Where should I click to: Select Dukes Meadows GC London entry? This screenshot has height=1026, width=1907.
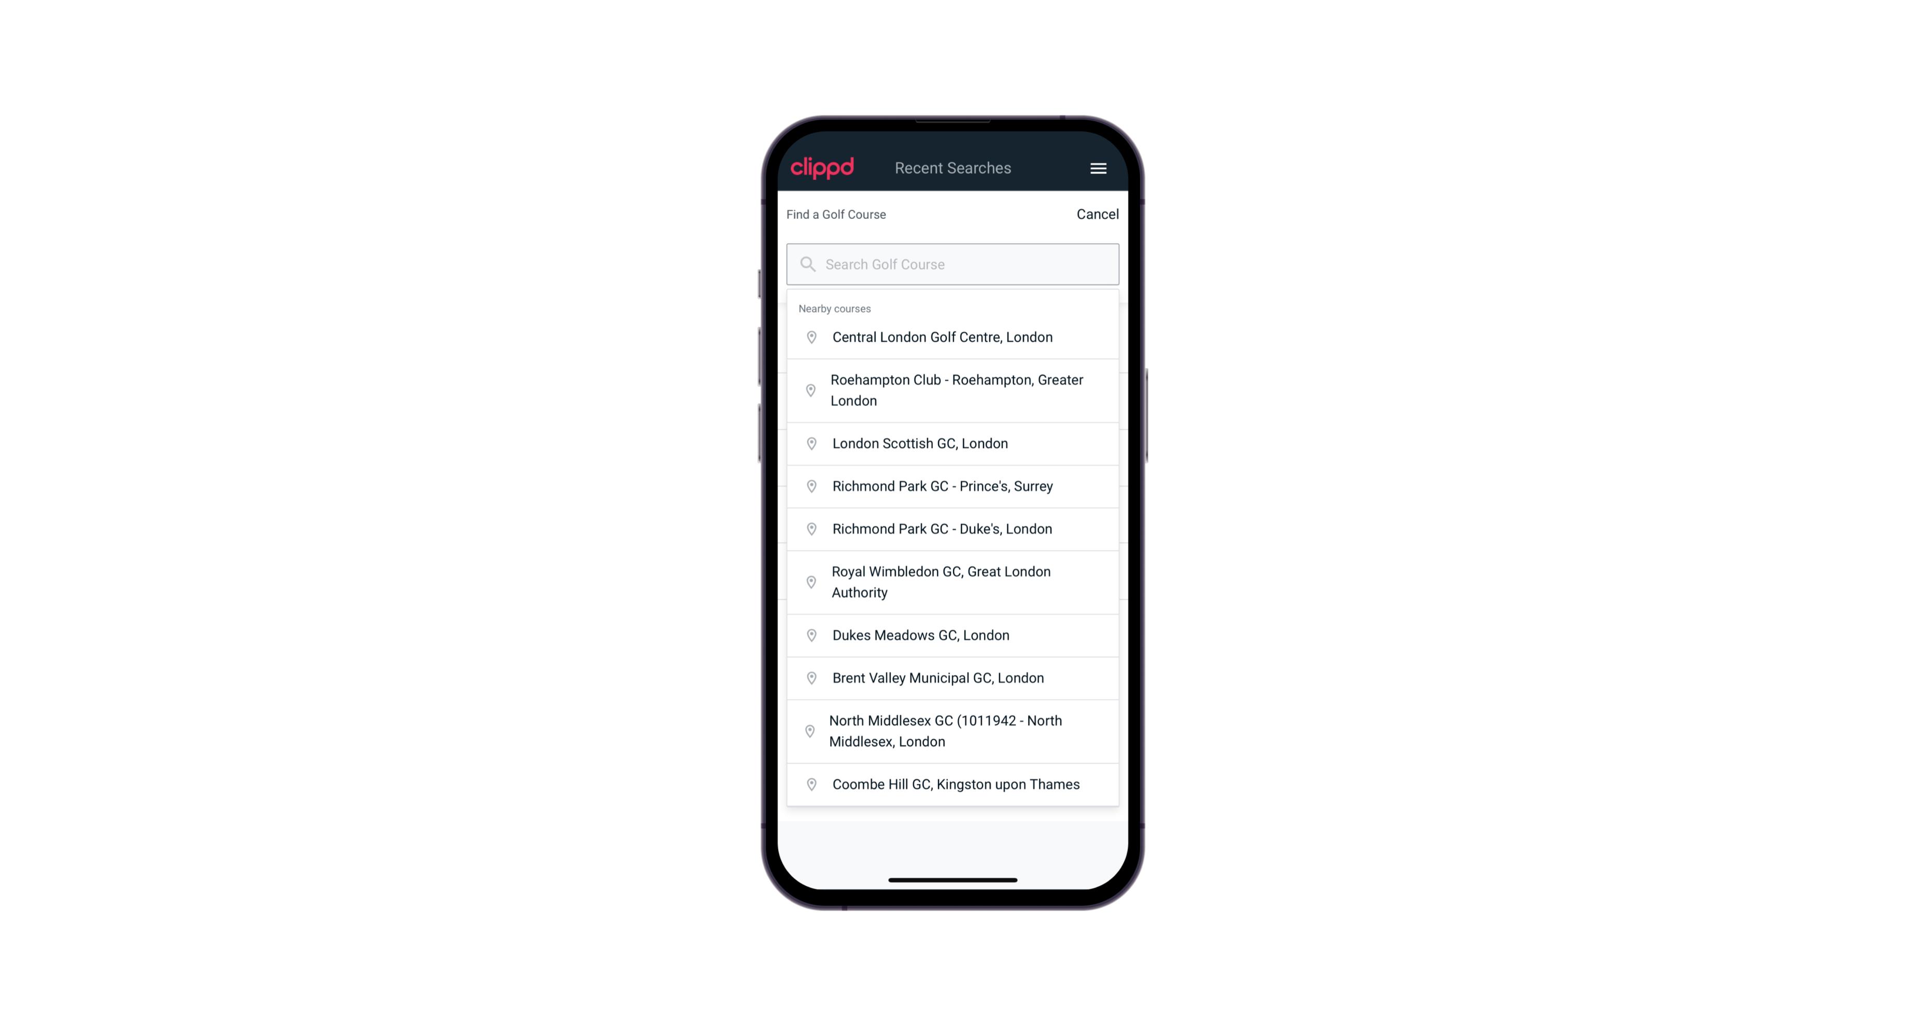coord(952,634)
